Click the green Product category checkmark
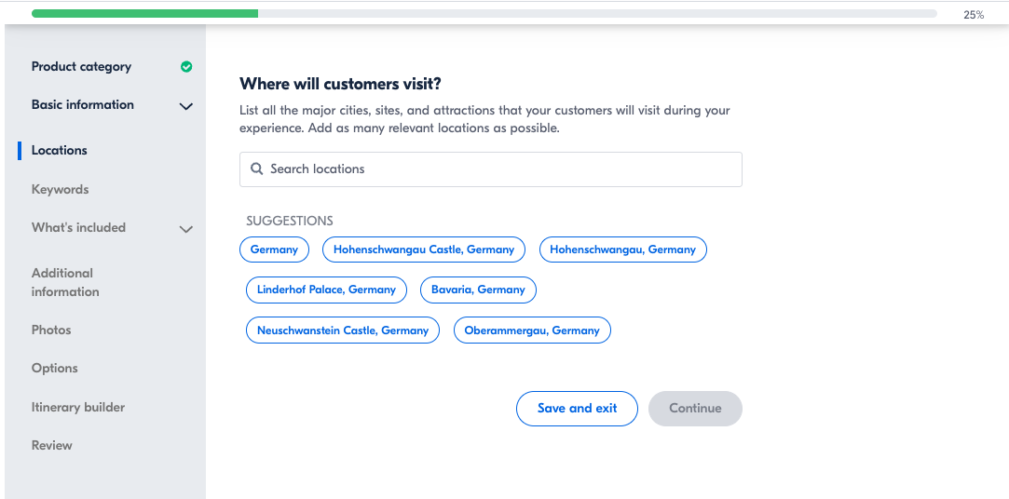This screenshot has width=1009, height=499. pyautogui.click(x=186, y=67)
